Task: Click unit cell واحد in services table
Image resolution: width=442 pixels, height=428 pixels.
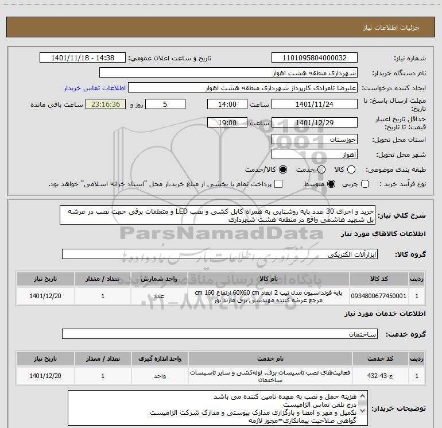Action: [x=160, y=376]
